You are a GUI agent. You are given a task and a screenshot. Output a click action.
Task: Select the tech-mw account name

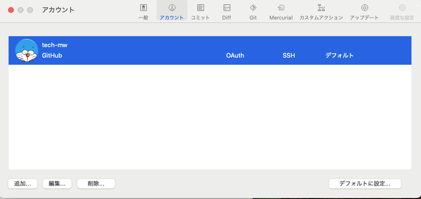55,45
